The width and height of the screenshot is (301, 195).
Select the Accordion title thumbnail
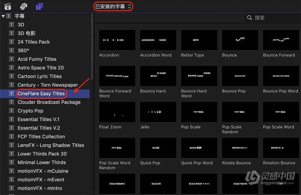117,40
